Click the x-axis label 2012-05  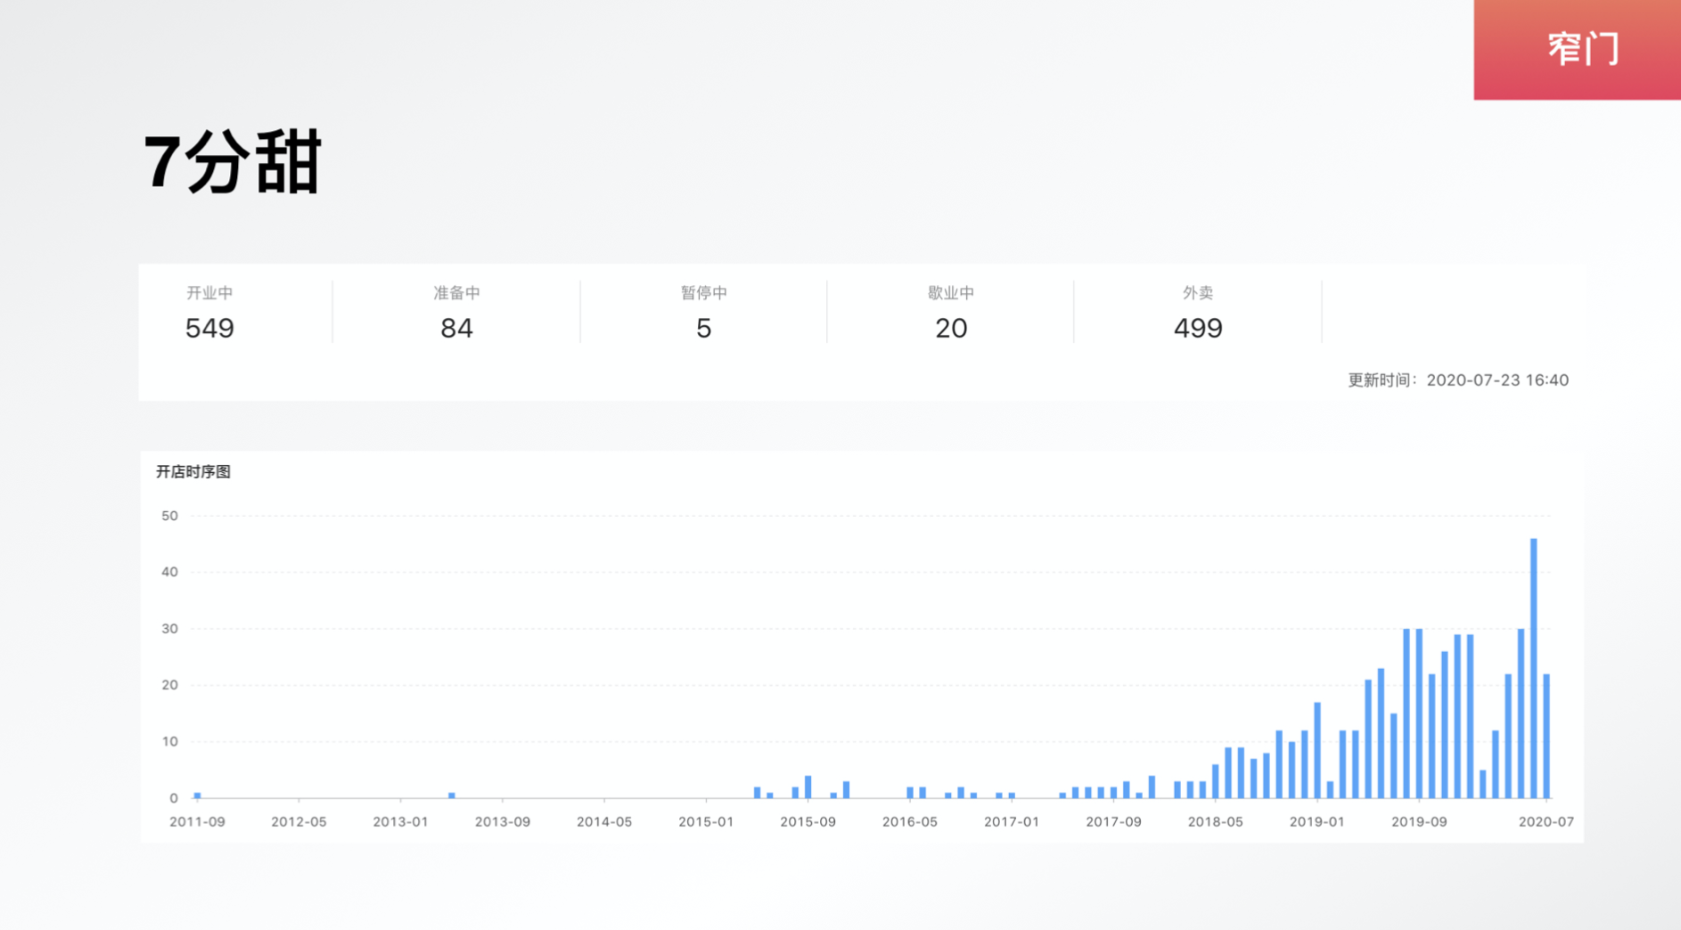point(299,821)
